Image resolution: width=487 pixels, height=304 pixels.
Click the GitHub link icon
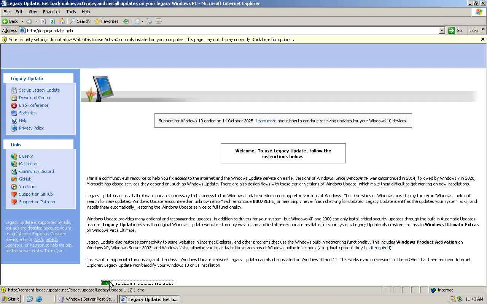tap(14, 179)
